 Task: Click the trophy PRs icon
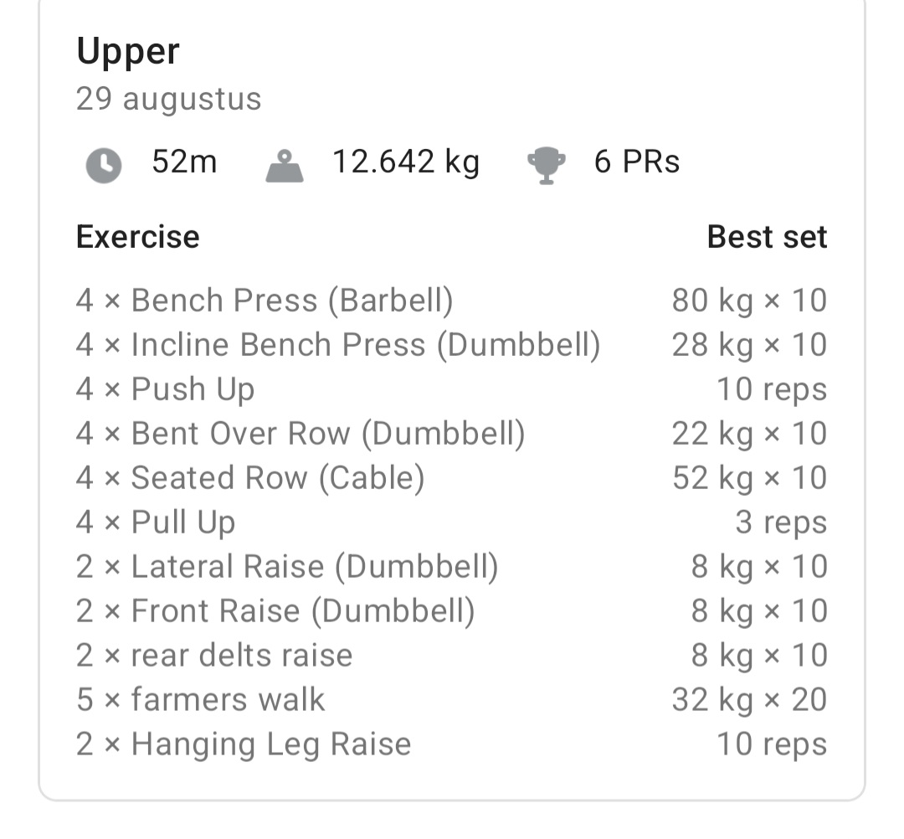(547, 163)
